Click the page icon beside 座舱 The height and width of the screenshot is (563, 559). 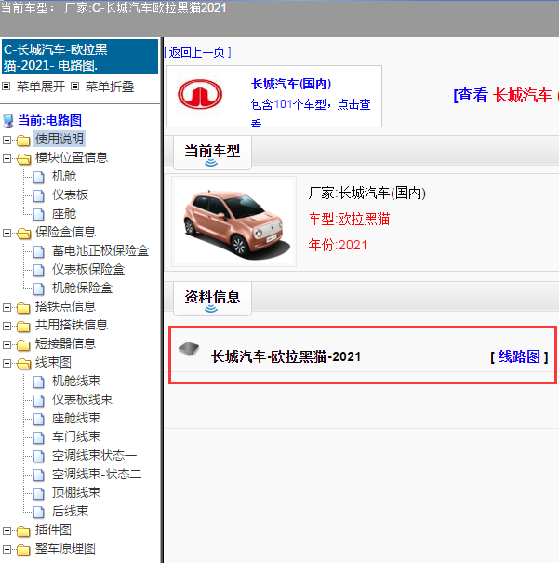[x=39, y=214]
